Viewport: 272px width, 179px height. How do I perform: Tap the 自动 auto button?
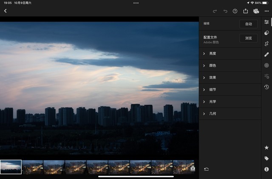click(248, 24)
